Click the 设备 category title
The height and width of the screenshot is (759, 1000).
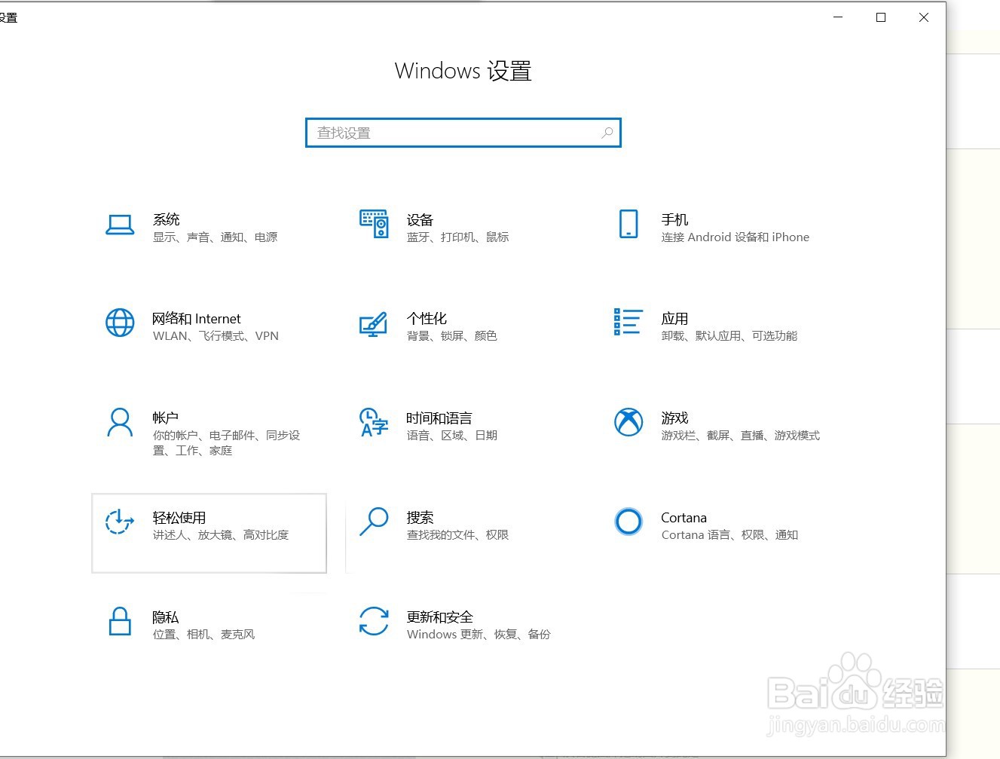click(420, 219)
